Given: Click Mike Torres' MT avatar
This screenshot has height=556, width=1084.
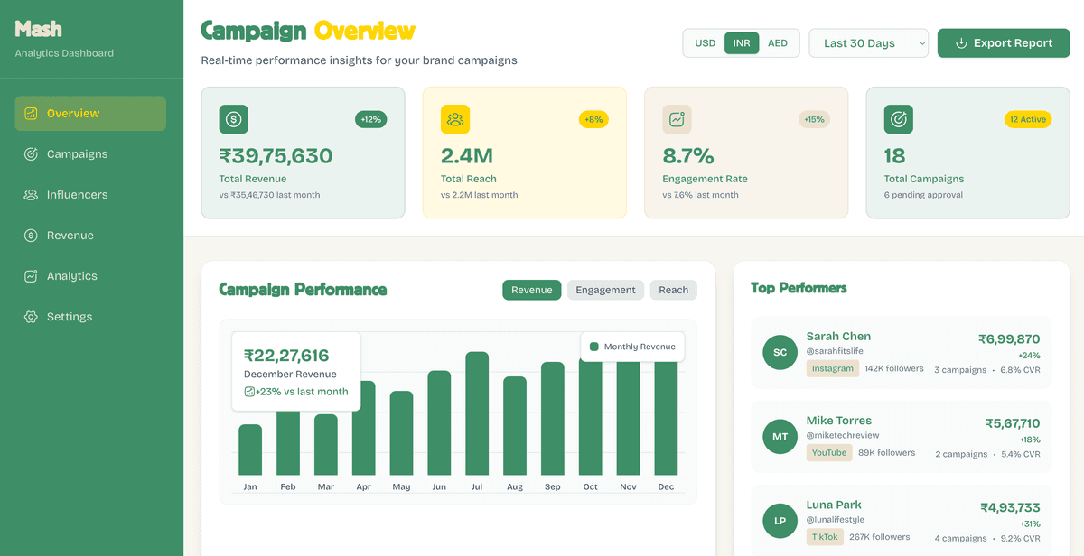Looking at the screenshot, I should tap(780, 437).
